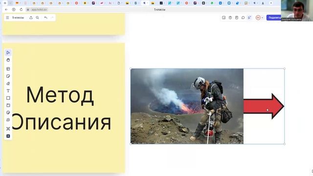Select the Rectangle shape tool

coord(8,98)
